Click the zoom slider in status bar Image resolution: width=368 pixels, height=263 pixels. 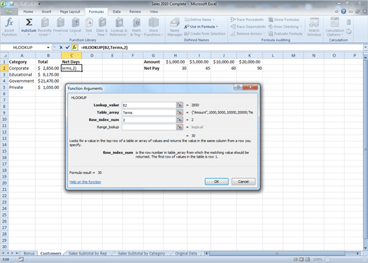point(346,259)
